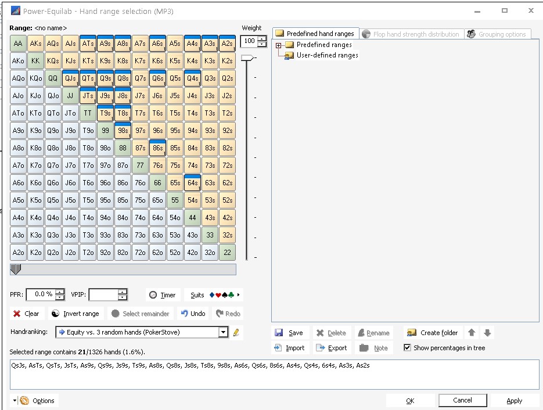Deselect the QJs hand cell
Image resolution: width=543 pixels, height=410 pixels.
pyautogui.click(x=71, y=78)
